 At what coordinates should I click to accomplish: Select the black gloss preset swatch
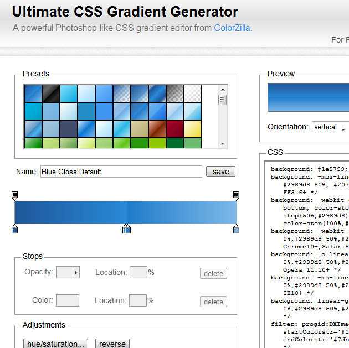pos(50,93)
